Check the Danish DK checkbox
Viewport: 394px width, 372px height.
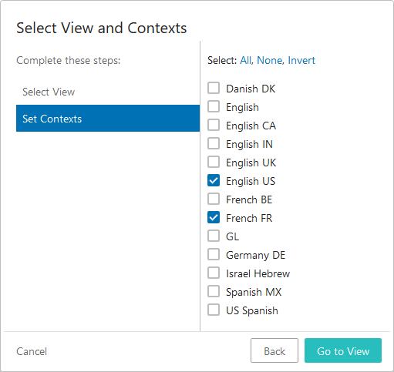tap(214, 88)
